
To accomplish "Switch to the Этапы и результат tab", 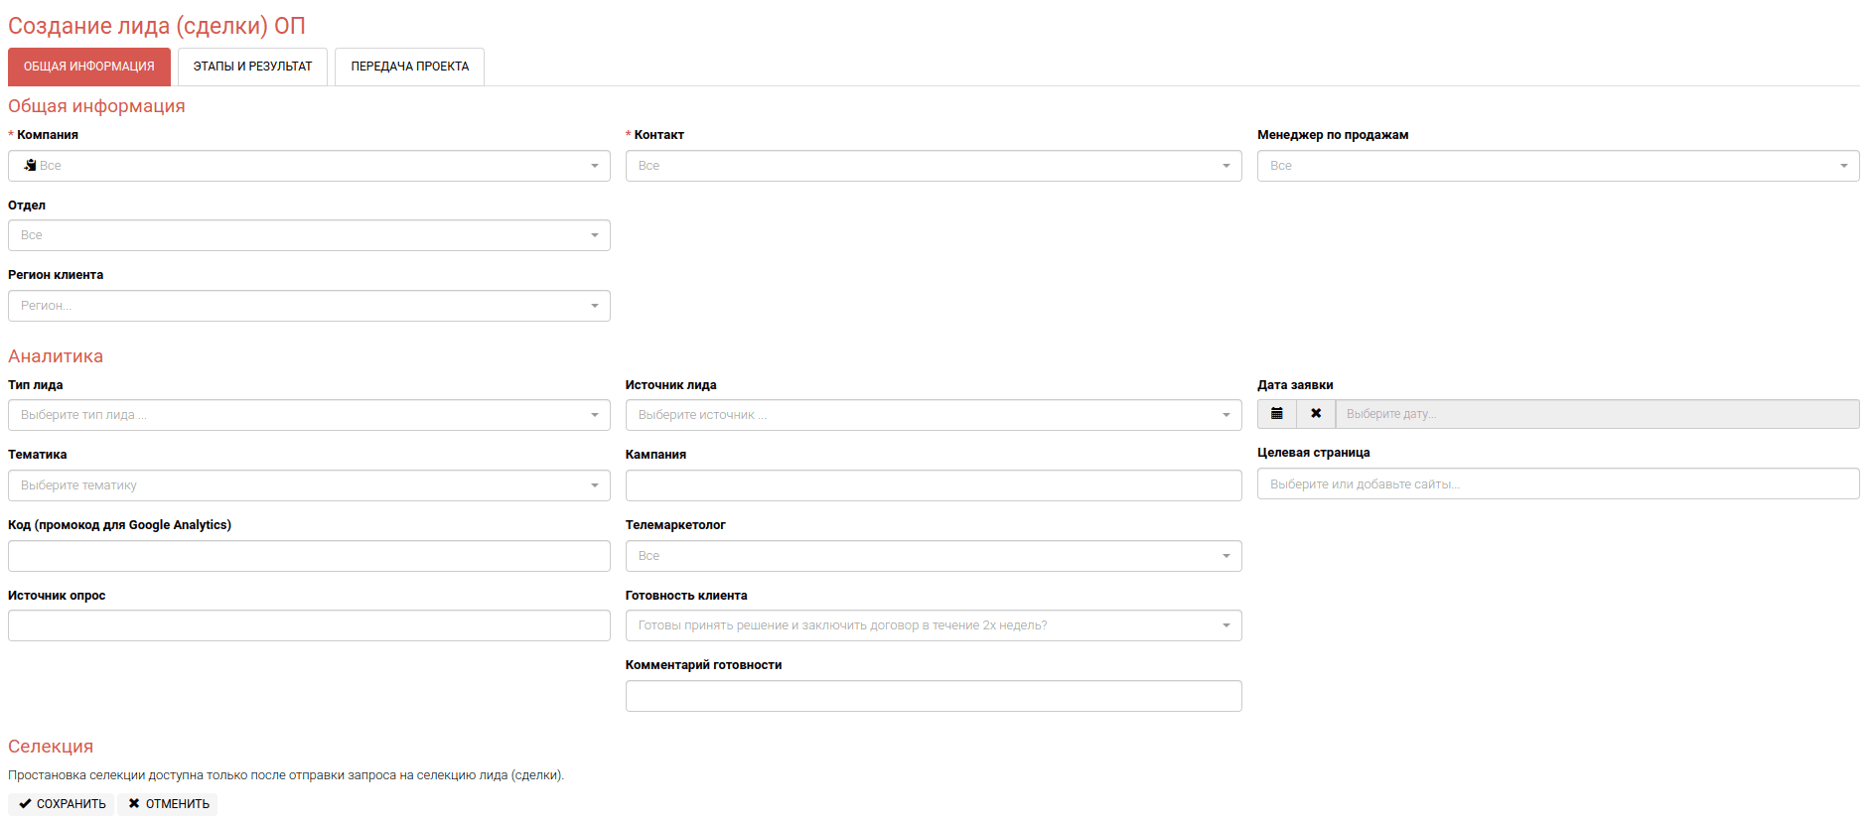I will (252, 67).
